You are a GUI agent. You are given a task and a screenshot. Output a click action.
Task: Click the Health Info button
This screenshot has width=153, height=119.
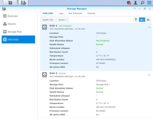48,20
